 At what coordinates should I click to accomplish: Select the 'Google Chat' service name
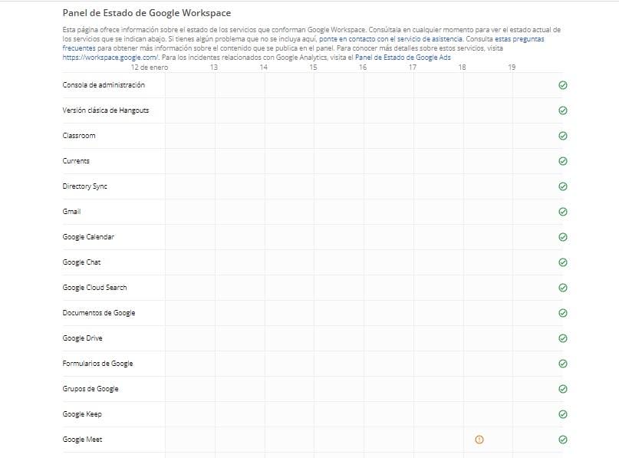tap(82, 262)
